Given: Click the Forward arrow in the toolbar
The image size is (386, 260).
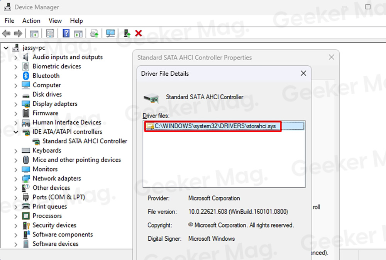Looking at the screenshot, I should pos(18,33).
